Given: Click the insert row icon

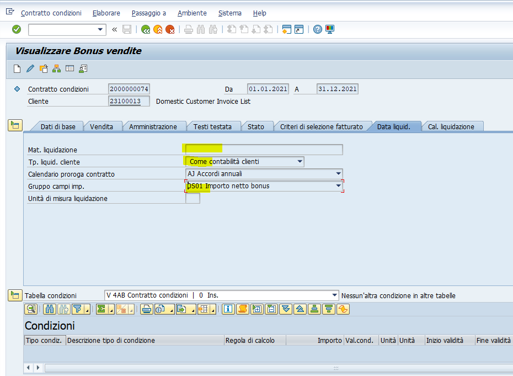Looking at the screenshot, I should coord(257,309).
